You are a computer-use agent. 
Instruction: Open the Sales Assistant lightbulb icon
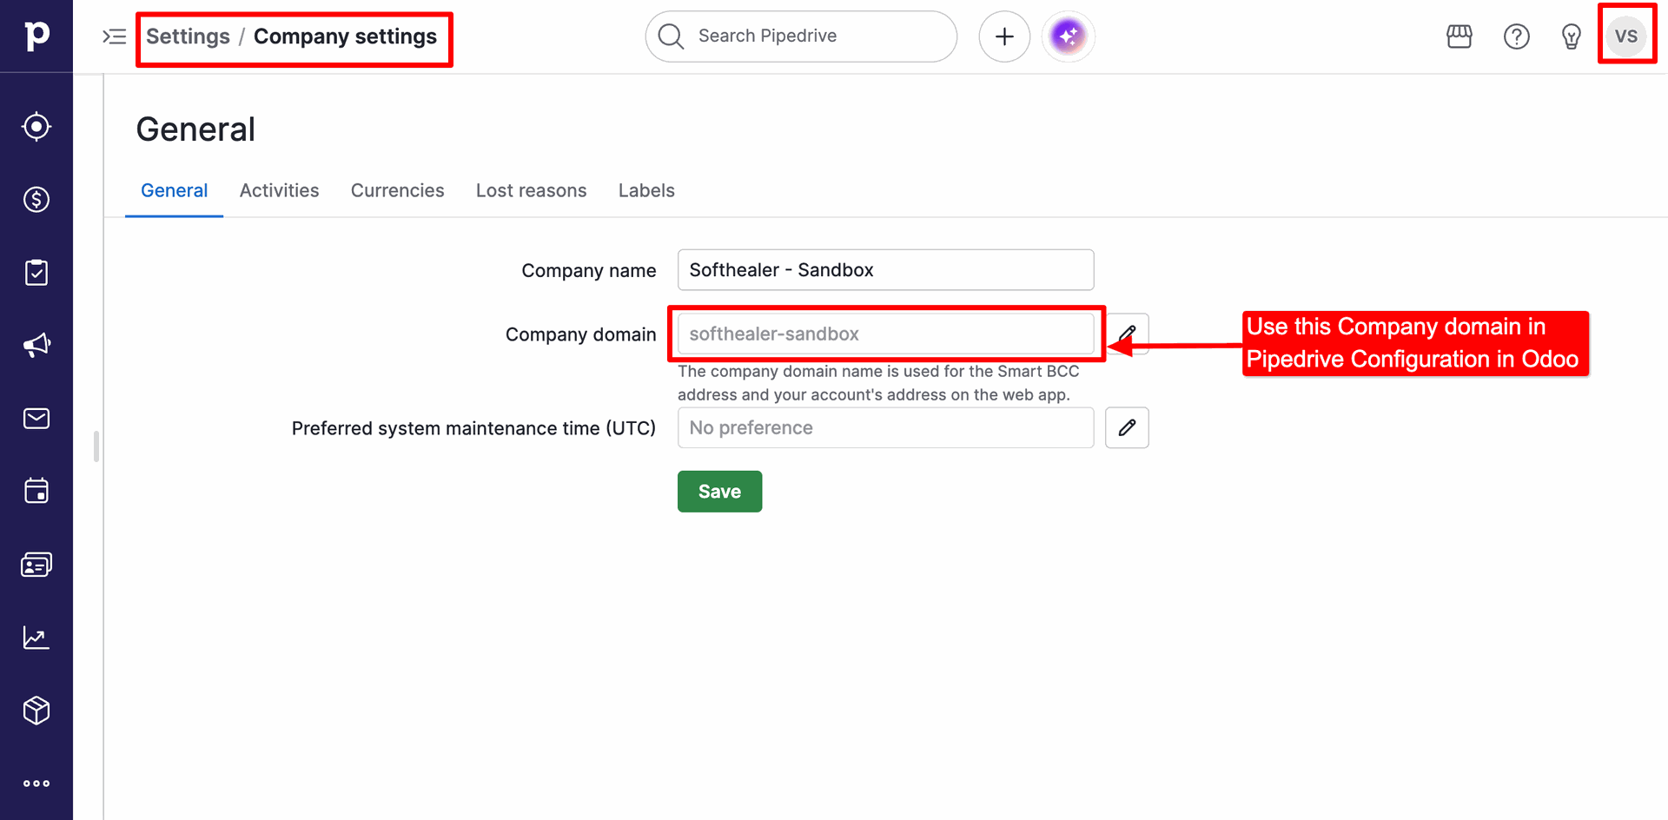pyautogui.click(x=1572, y=36)
